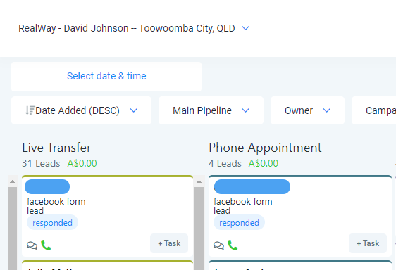This screenshot has width=396, height=270.
Task: Click the responded tag in Live Transfer card
Action: 52,223
